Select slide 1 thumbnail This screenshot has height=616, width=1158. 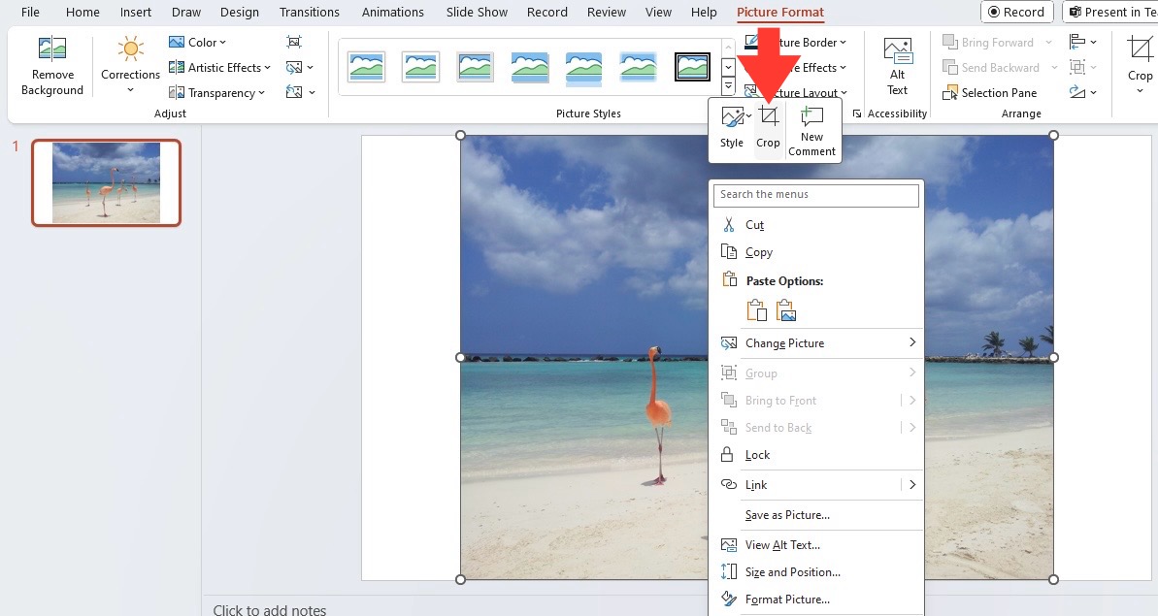(x=107, y=183)
